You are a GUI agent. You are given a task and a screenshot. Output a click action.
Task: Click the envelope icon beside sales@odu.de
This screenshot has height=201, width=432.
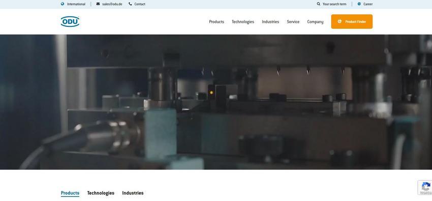point(98,4)
